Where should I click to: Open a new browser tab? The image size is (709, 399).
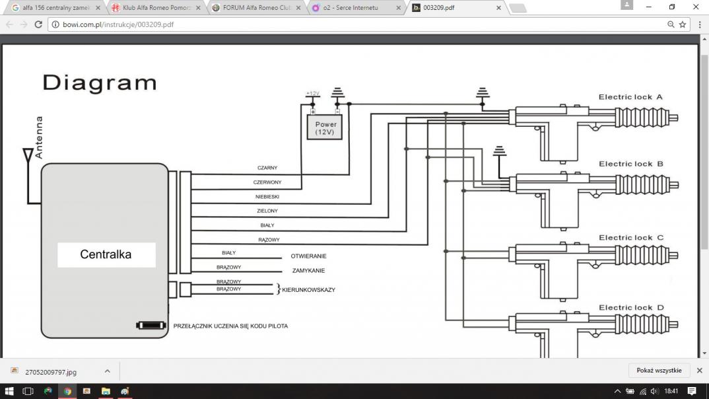pyautogui.click(x=518, y=8)
